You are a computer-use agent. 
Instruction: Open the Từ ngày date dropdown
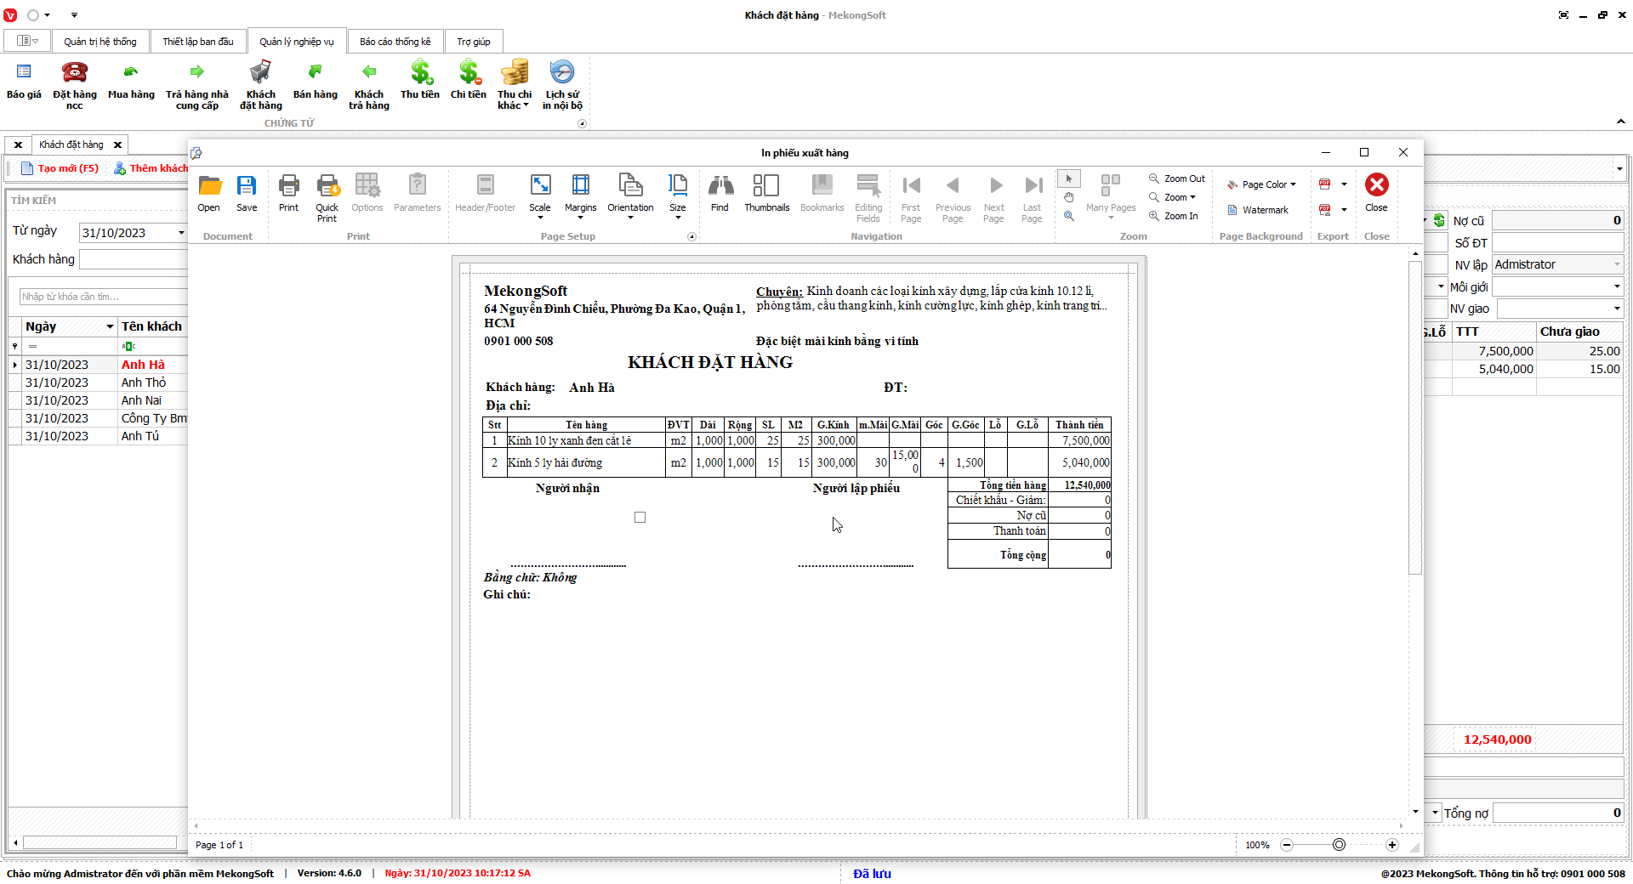coord(181,233)
